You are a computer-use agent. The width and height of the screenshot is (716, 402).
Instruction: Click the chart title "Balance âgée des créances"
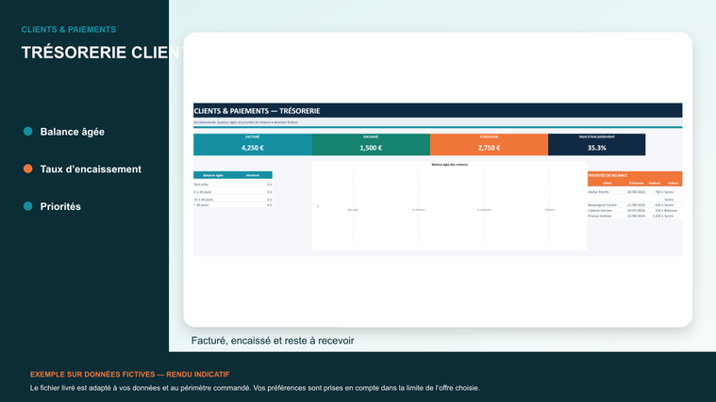[x=449, y=165]
